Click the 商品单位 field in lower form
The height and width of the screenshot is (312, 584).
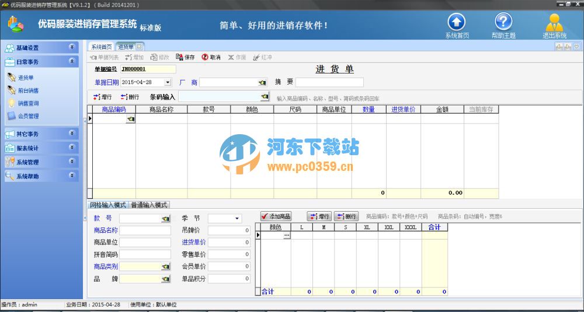145,243
